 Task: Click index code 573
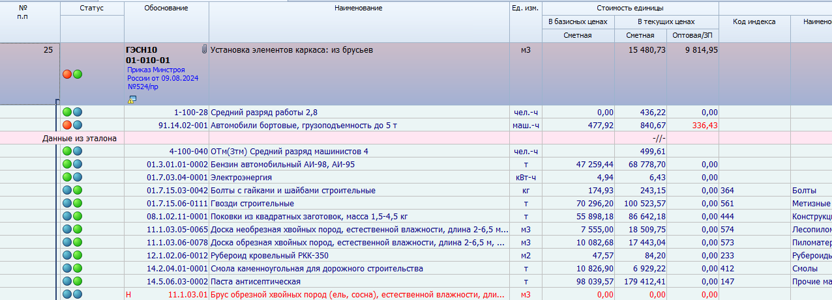click(728, 242)
